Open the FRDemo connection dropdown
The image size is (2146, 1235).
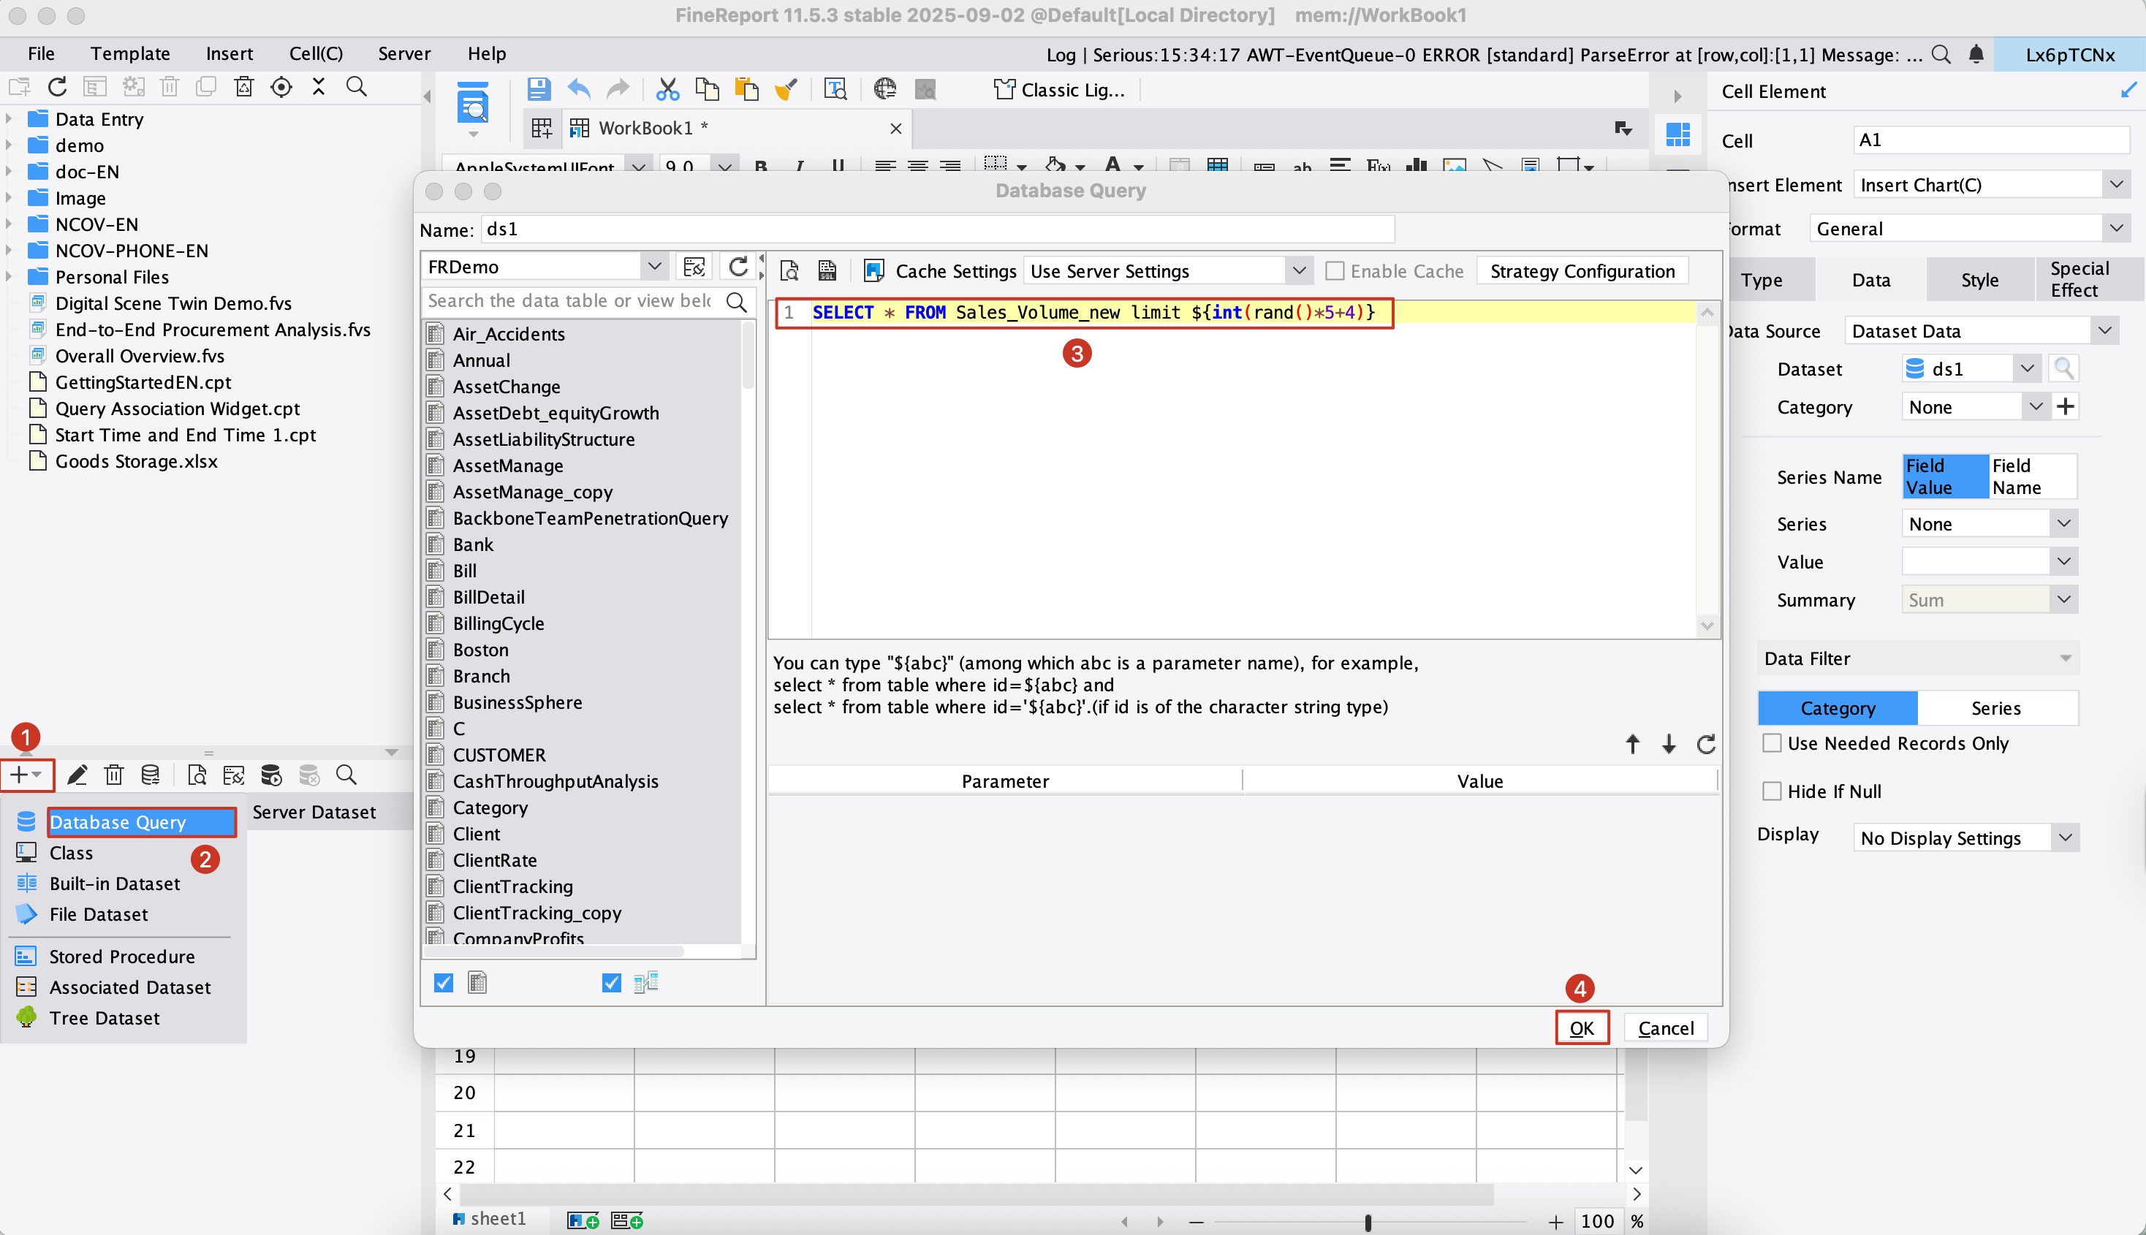[x=654, y=266]
